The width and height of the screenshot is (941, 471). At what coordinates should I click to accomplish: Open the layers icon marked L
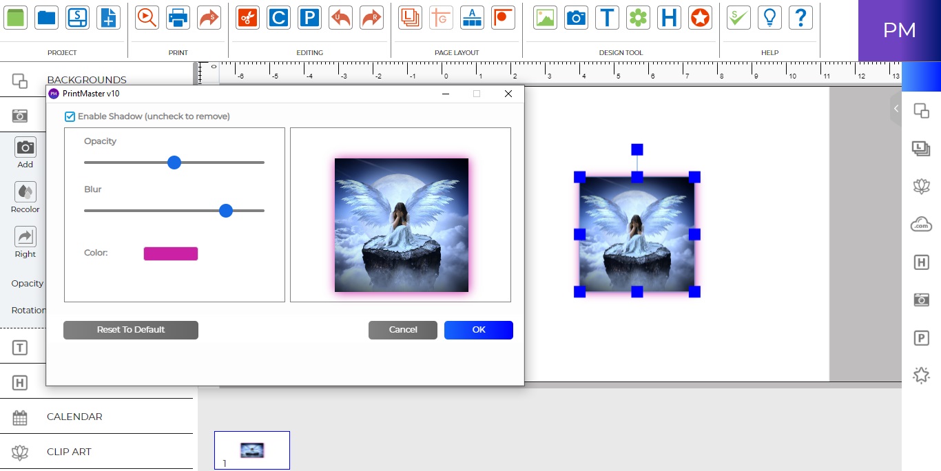[x=410, y=17]
